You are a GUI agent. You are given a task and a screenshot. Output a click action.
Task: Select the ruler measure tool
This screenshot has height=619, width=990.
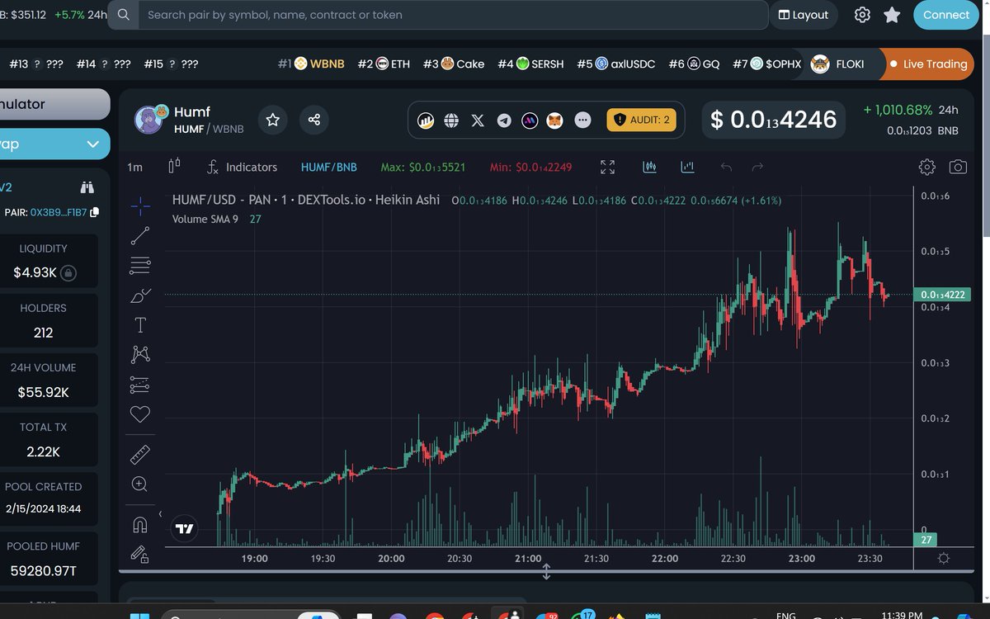[x=140, y=454]
